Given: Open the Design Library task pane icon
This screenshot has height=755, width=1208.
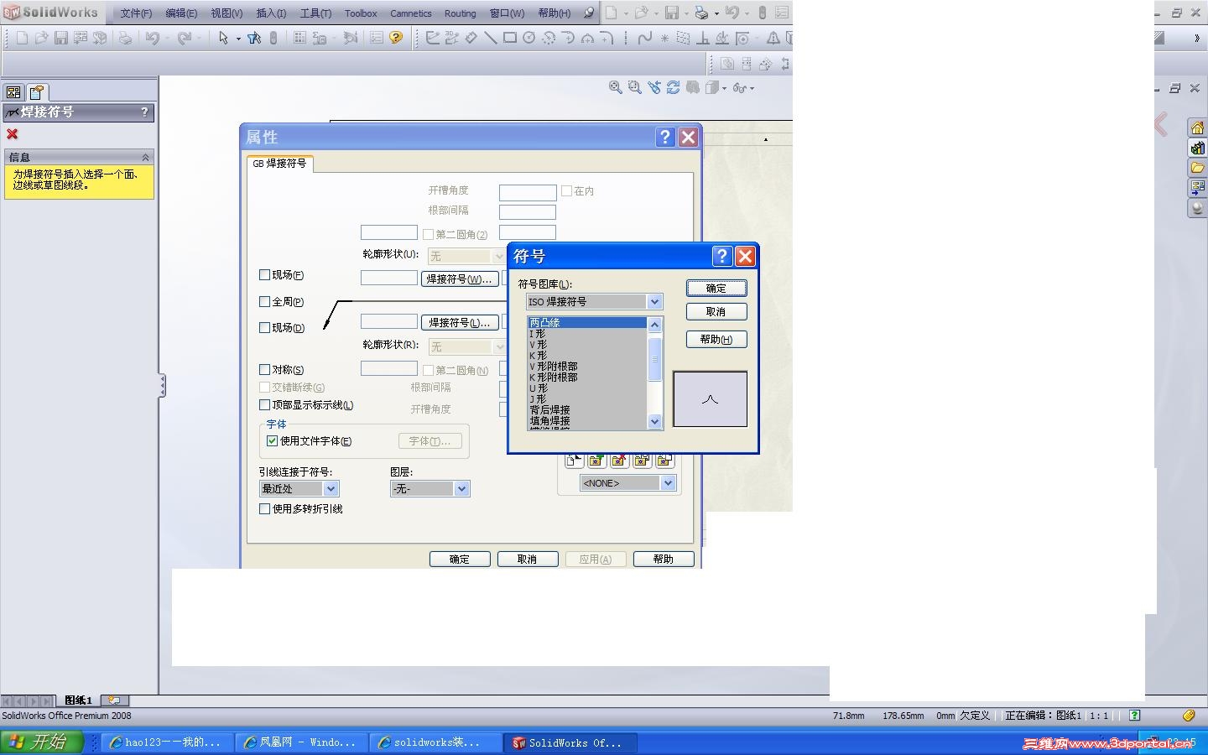Looking at the screenshot, I should 1197,148.
